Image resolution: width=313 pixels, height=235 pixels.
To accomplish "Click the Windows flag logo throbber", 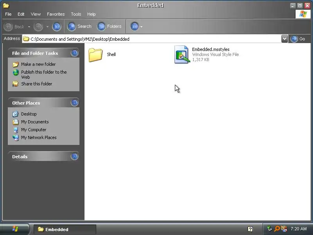I will (303, 14).
